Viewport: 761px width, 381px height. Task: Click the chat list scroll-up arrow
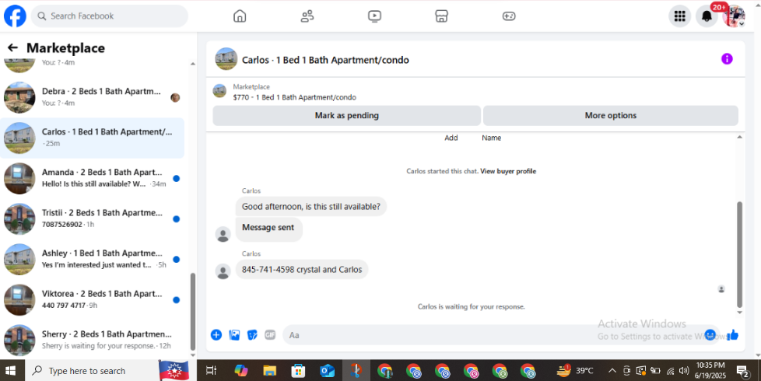(193, 64)
